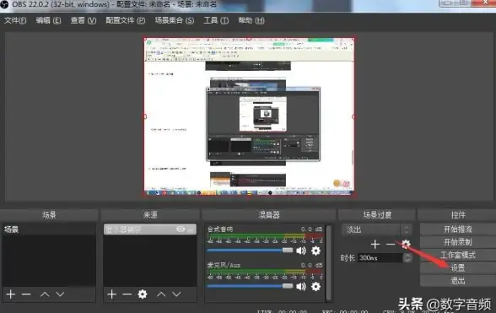This screenshot has height=313, width=496.
Task: Adjust the 台式音响 volume slider
Action: (250, 251)
